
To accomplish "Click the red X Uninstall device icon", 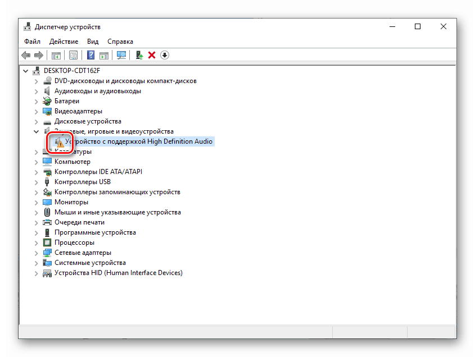I will pyautogui.click(x=152, y=55).
